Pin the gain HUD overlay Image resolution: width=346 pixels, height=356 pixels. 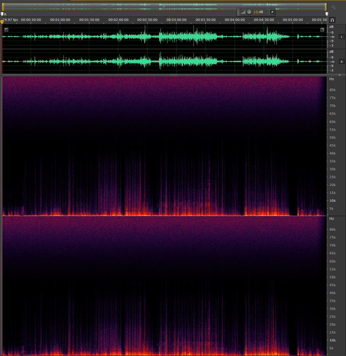tap(272, 12)
